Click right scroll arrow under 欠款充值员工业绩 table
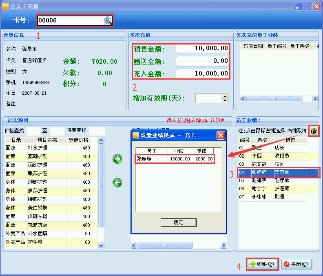 coord(314,99)
